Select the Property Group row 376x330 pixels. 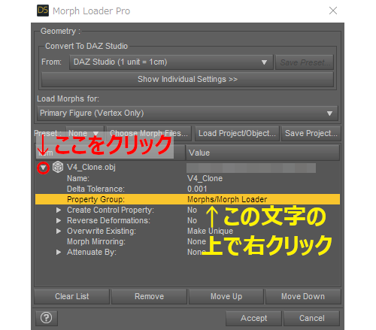187,199
